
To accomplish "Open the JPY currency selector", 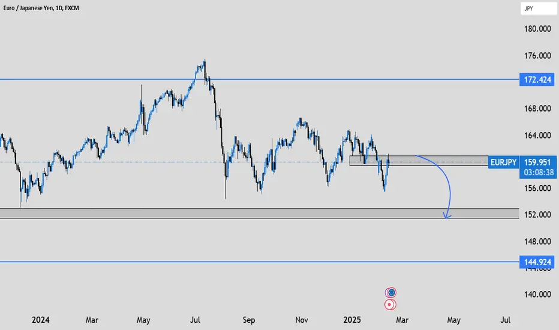I will [x=539, y=8].
